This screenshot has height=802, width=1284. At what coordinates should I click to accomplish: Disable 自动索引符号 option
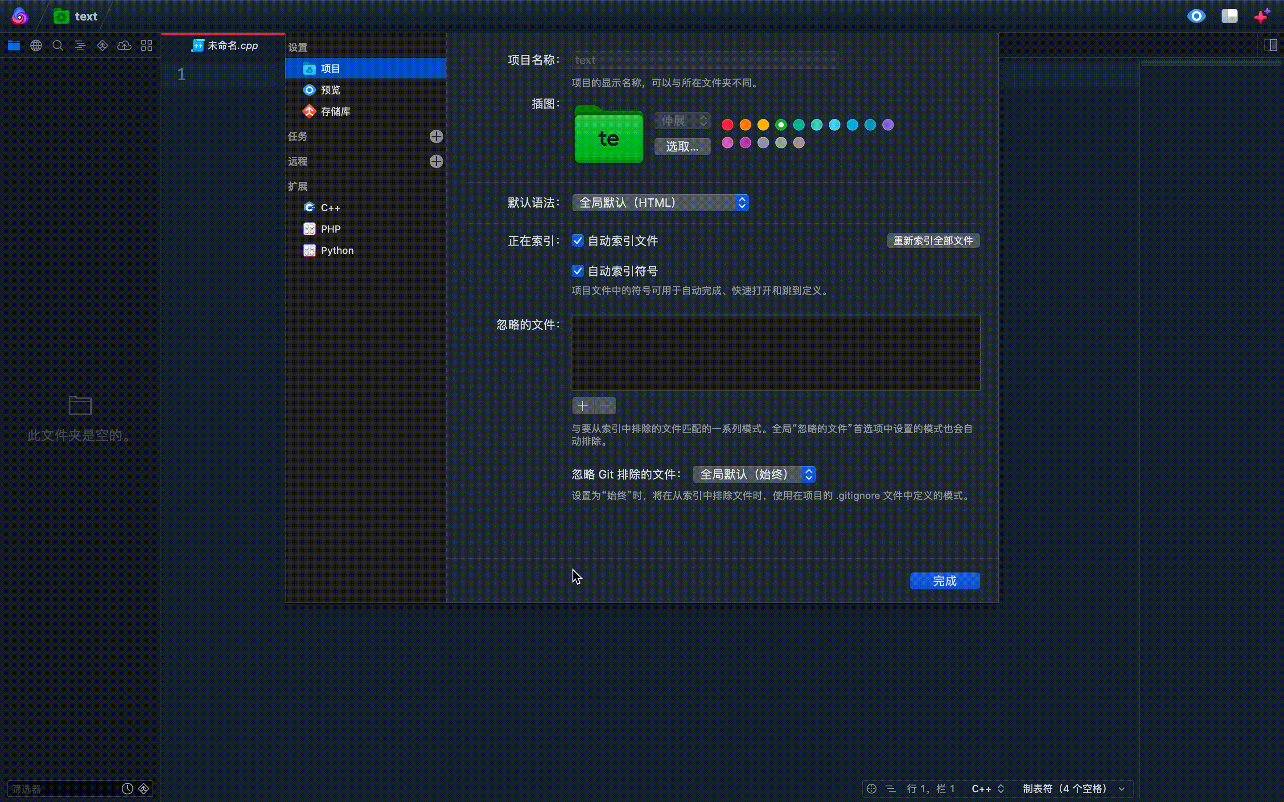(x=578, y=270)
